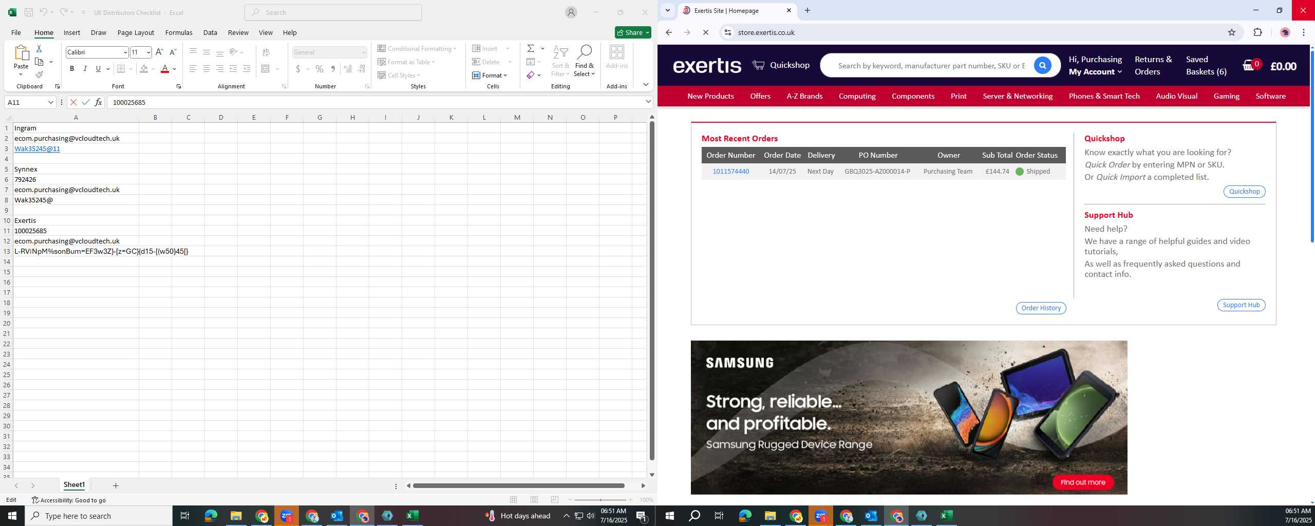Open Conditional Formatting dropdown
Screen dimensions: 1315x526
pos(417,49)
